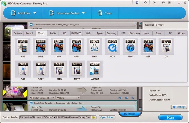Choose the ASF format icon
The image size is (189, 123).
tap(148, 46)
